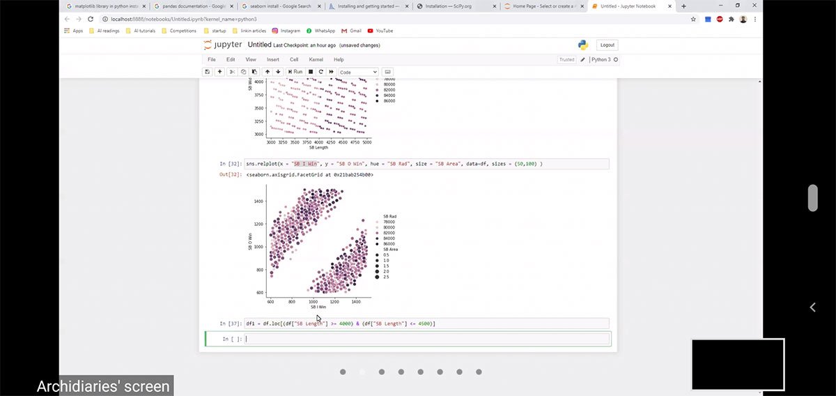The height and width of the screenshot is (396, 836).
Task: Click the sns.relplot code cell
Action: [427, 164]
